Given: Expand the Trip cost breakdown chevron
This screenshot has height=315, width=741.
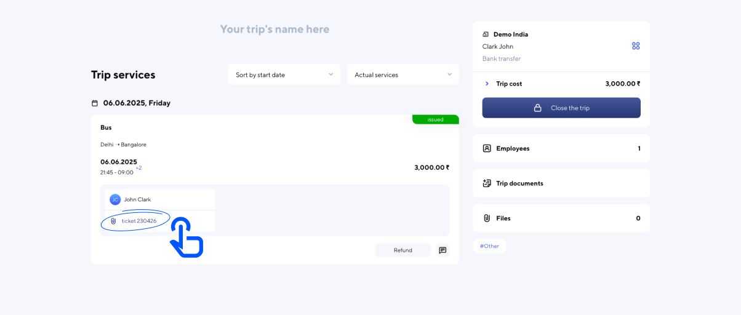Looking at the screenshot, I should tap(487, 84).
